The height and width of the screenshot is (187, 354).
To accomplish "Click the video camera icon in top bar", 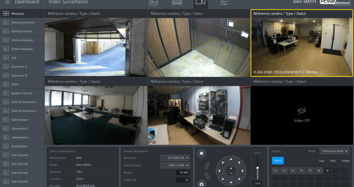I will tap(200, 2).
